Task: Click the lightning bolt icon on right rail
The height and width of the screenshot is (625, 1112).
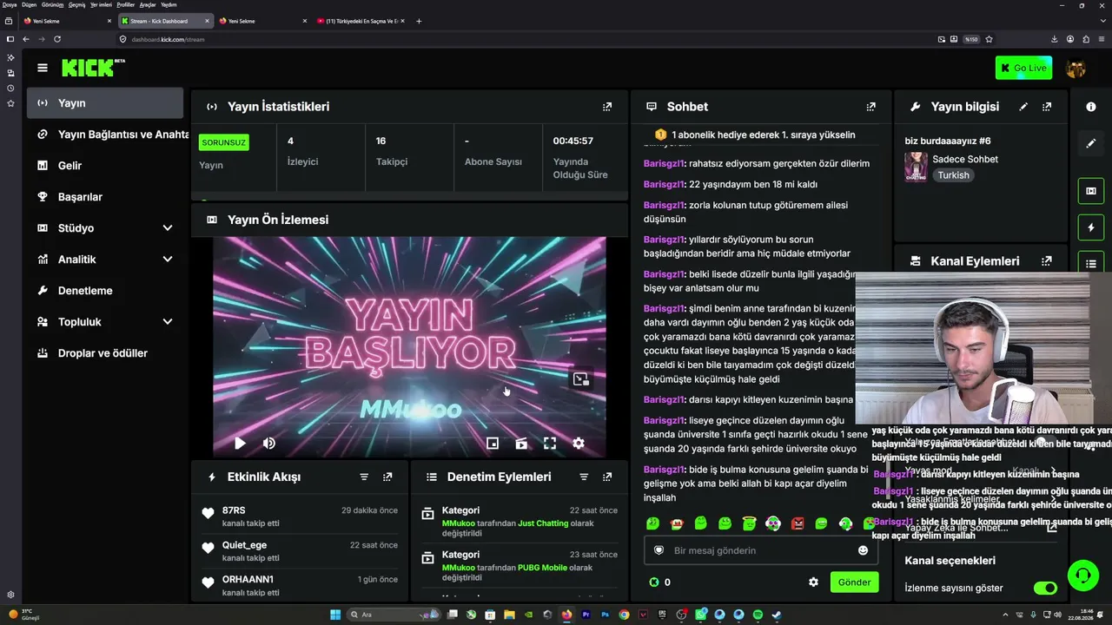Action: click(1091, 227)
